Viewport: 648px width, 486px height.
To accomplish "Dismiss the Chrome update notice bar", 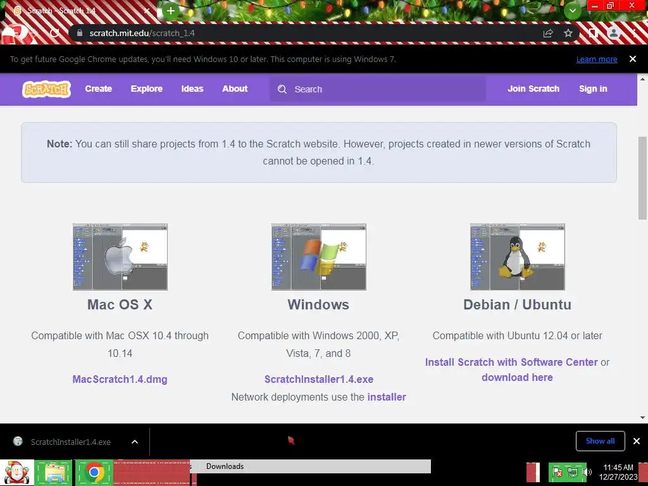I will (632, 59).
